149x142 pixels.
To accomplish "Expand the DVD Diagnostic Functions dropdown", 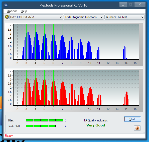I will click(x=84, y=17).
